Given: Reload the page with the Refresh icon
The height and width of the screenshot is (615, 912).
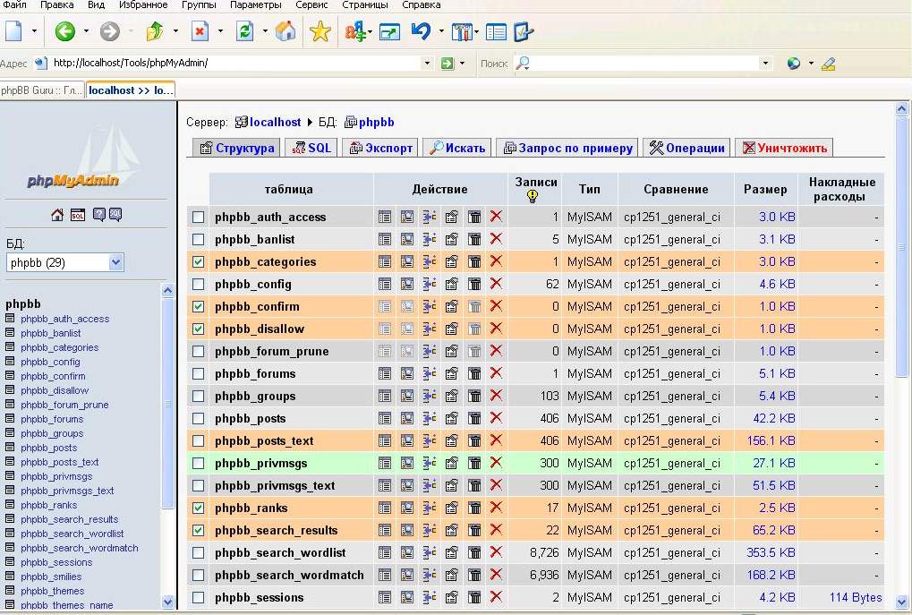Looking at the screenshot, I should tap(245, 31).
